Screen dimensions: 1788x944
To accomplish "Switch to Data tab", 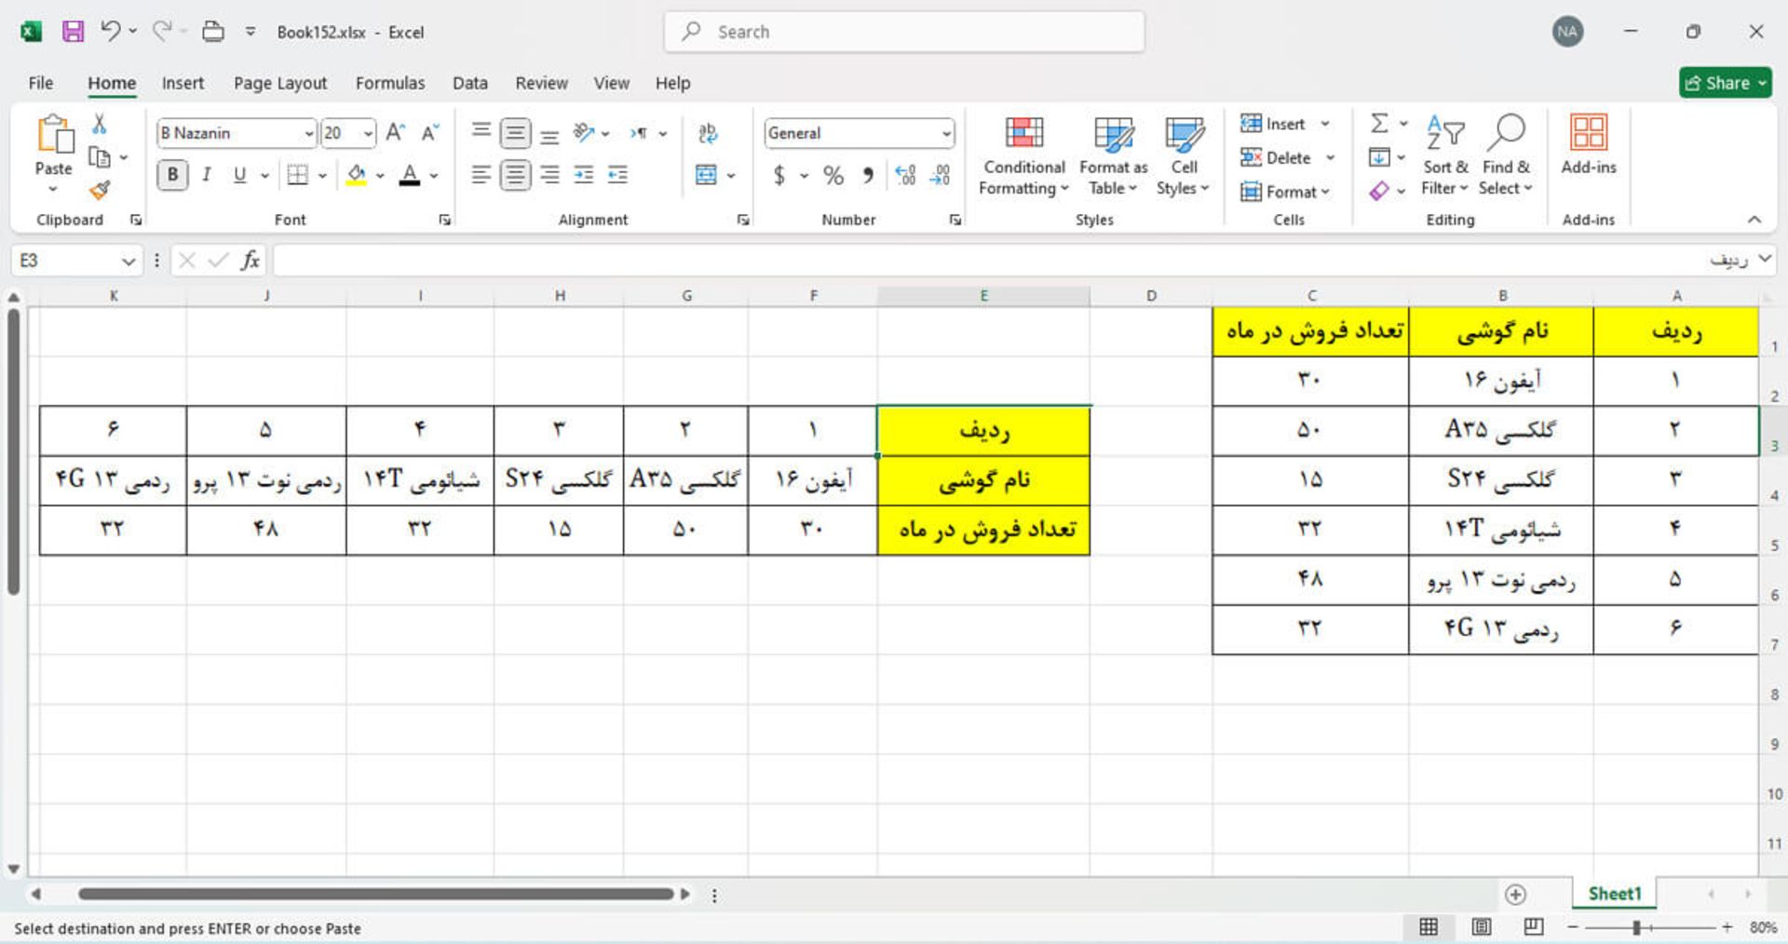I will [x=470, y=83].
